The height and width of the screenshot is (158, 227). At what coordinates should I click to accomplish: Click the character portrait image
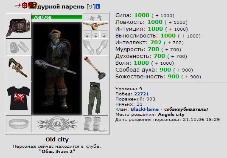click(57, 68)
